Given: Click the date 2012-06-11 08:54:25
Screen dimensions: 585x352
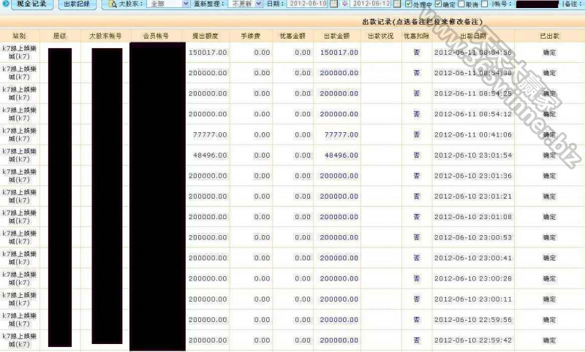Looking at the screenshot, I should [472, 93].
